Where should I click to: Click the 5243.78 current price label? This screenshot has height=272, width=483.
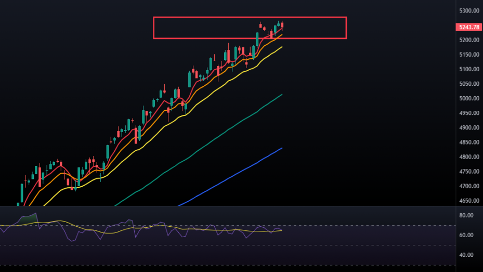coord(469,27)
